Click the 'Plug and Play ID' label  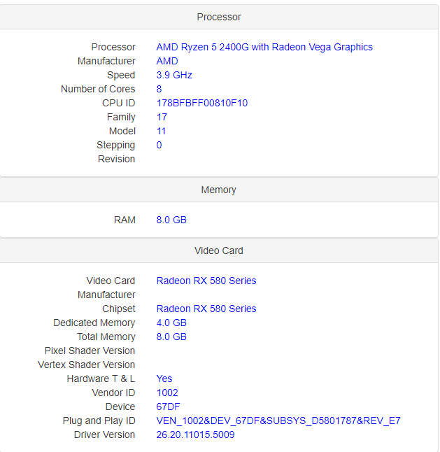pyautogui.click(x=99, y=421)
